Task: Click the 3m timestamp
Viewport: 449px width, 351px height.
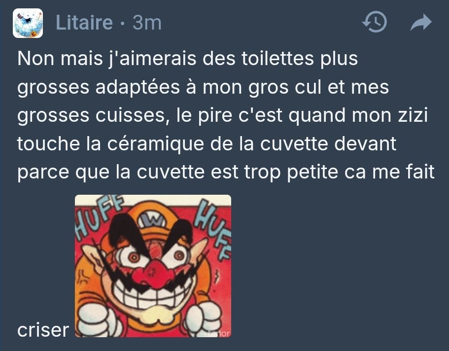Action: point(147,22)
